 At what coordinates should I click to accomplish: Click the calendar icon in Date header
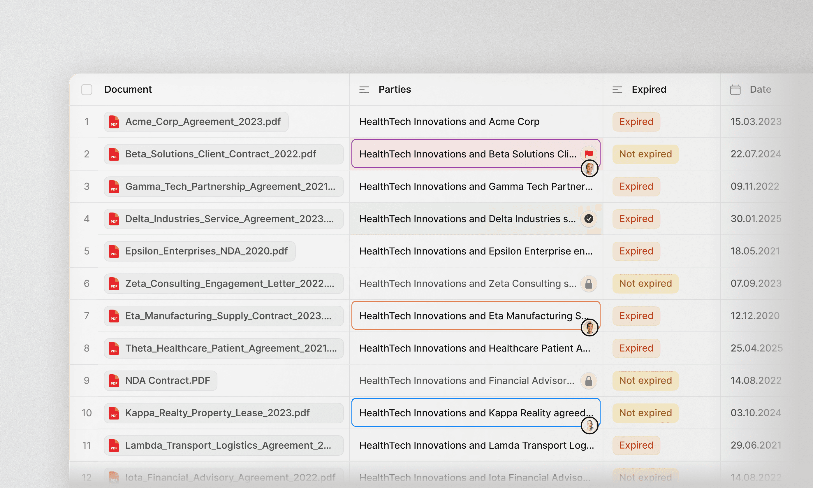click(735, 89)
